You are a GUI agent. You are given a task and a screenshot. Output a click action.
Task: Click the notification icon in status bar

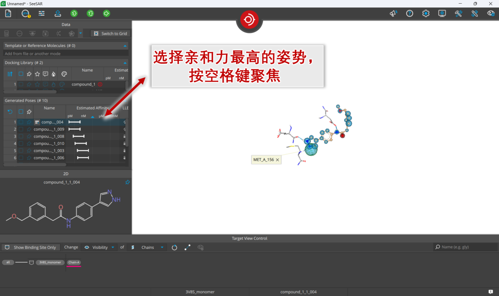[491, 291]
